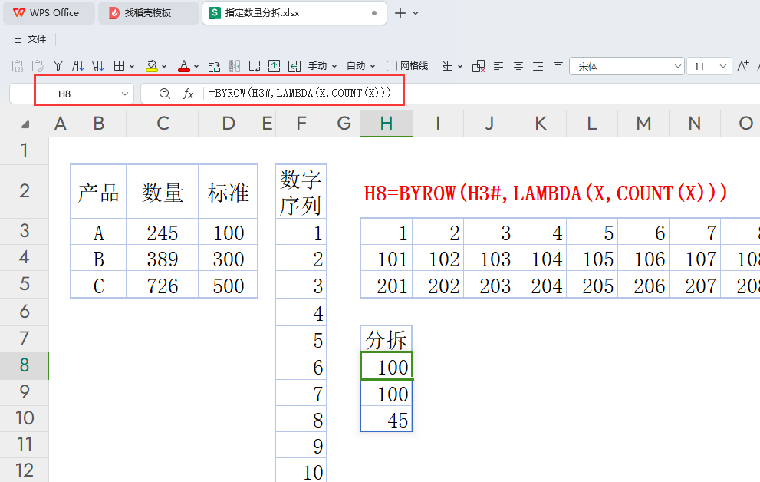
Task: Select column H header
Action: pyautogui.click(x=387, y=123)
